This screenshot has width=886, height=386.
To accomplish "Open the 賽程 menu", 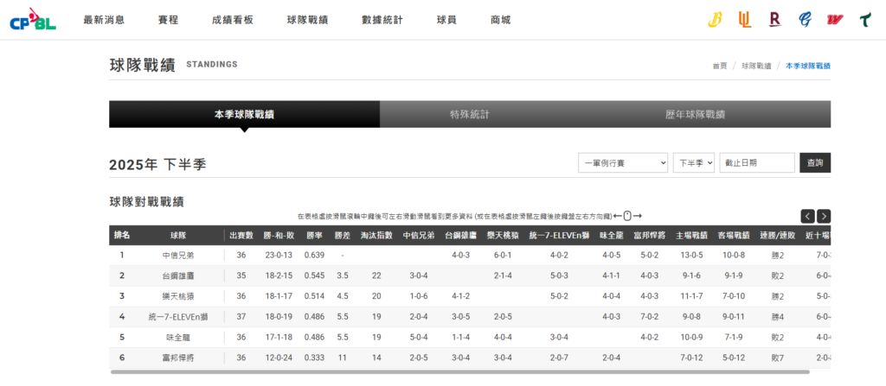I will pos(169,20).
